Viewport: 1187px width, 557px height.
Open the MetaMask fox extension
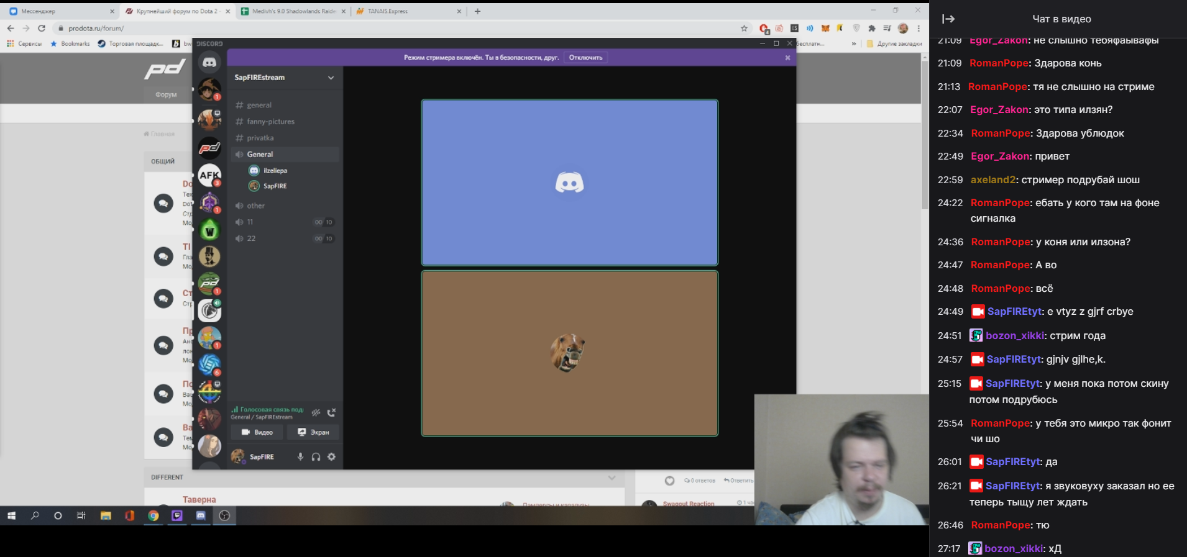[x=825, y=28]
